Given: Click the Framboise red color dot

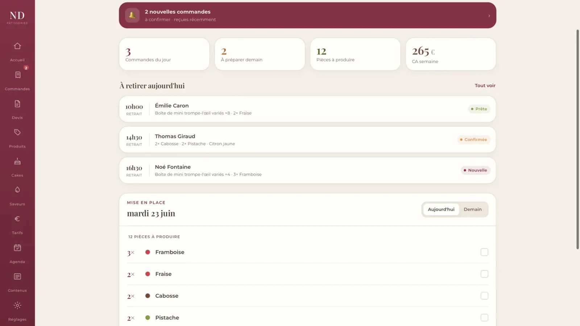Looking at the screenshot, I should pos(148,252).
